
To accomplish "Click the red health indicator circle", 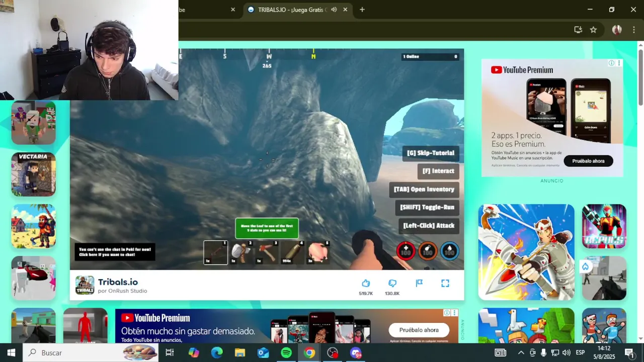I will point(406,251).
